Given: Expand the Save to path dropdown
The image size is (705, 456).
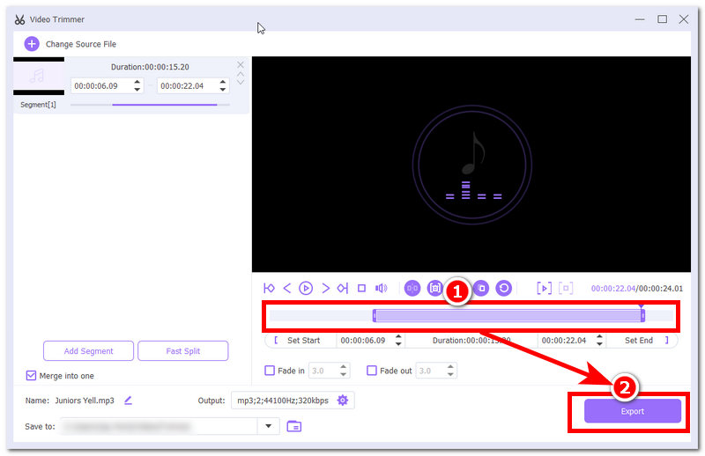Looking at the screenshot, I should pos(269,426).
